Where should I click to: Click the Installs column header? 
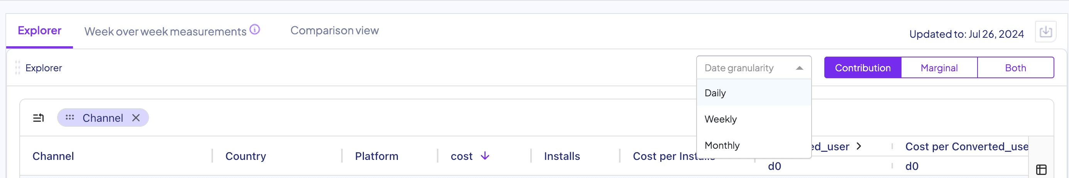tap(562, 156)
